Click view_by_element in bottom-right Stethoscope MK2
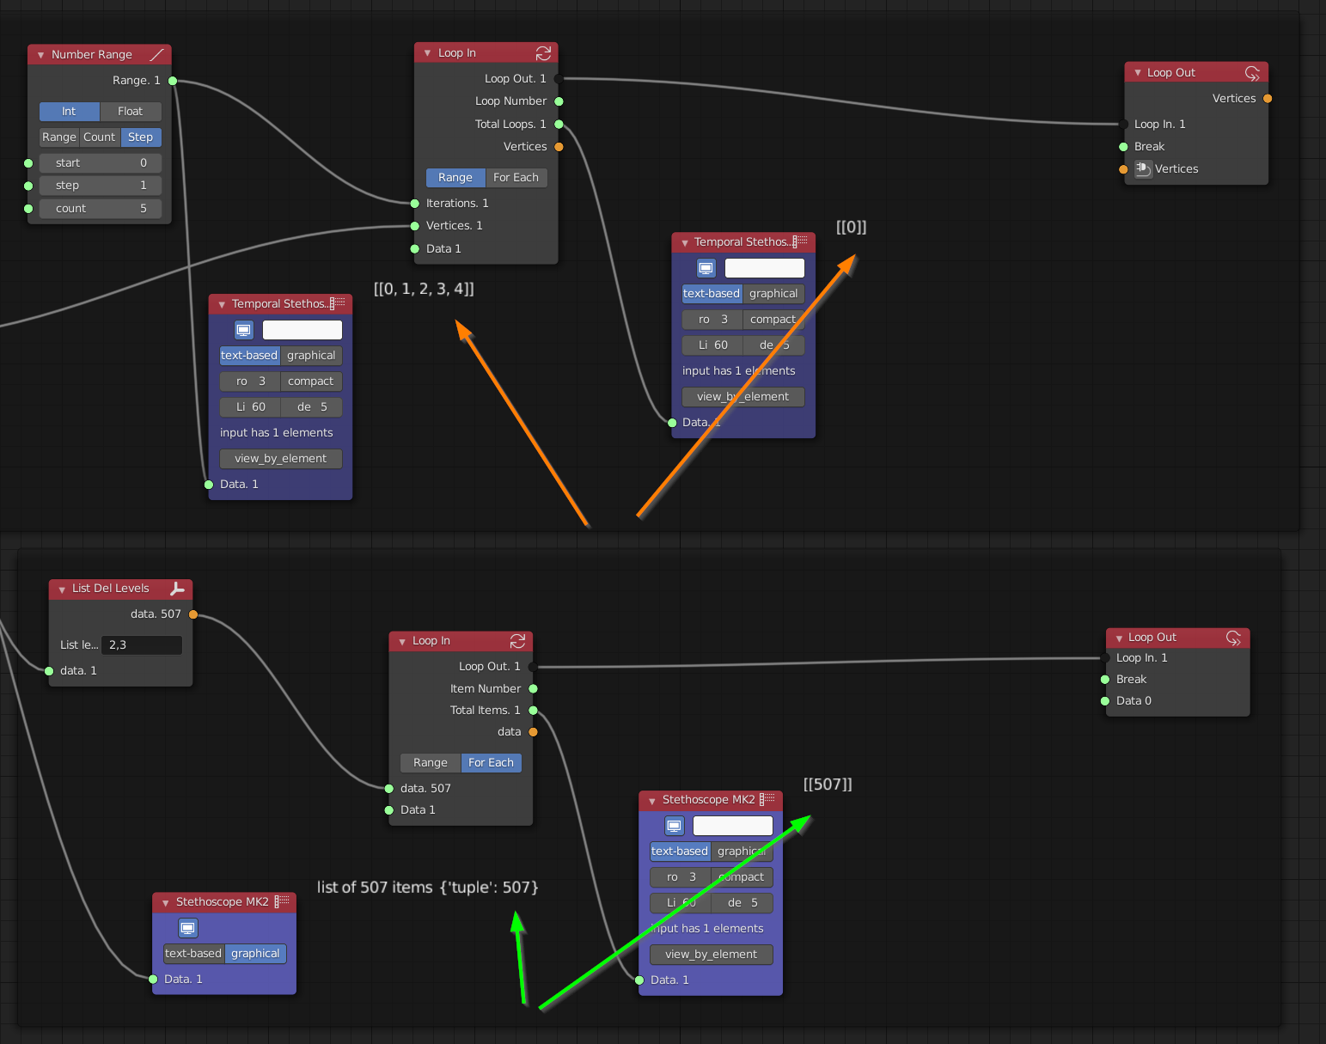The width and height of the screenshot is (1326, 1044). pyautogui.click(x=712, y=955)
